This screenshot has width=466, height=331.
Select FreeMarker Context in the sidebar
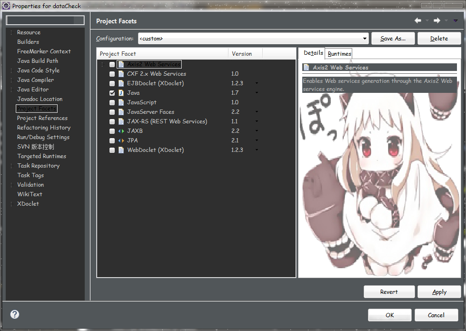44,51
